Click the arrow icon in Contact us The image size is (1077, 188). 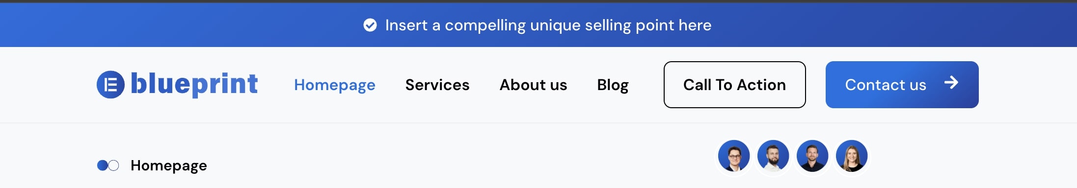pyautogui.click(x=951, y=83)
